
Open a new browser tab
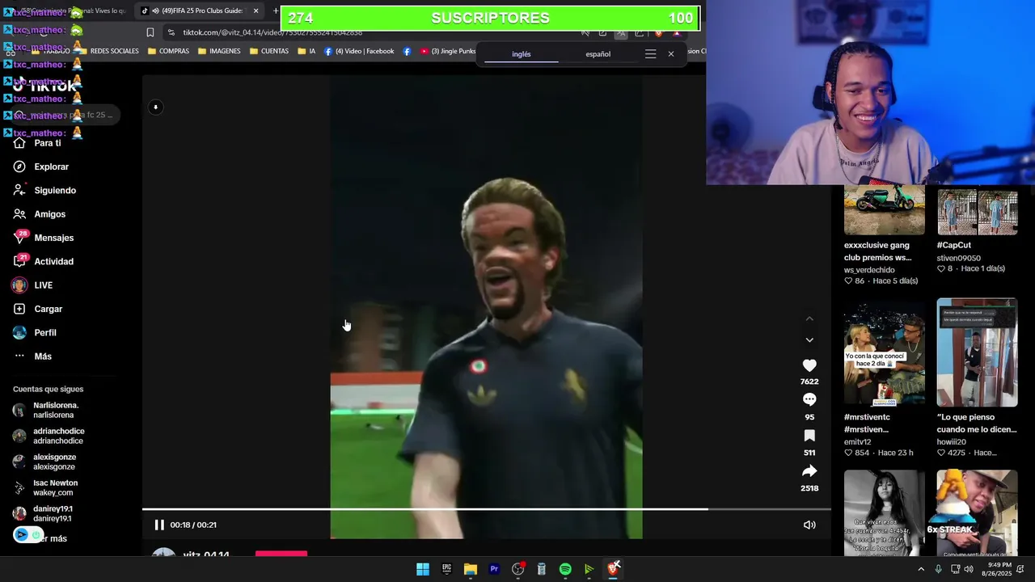point(275,11)
